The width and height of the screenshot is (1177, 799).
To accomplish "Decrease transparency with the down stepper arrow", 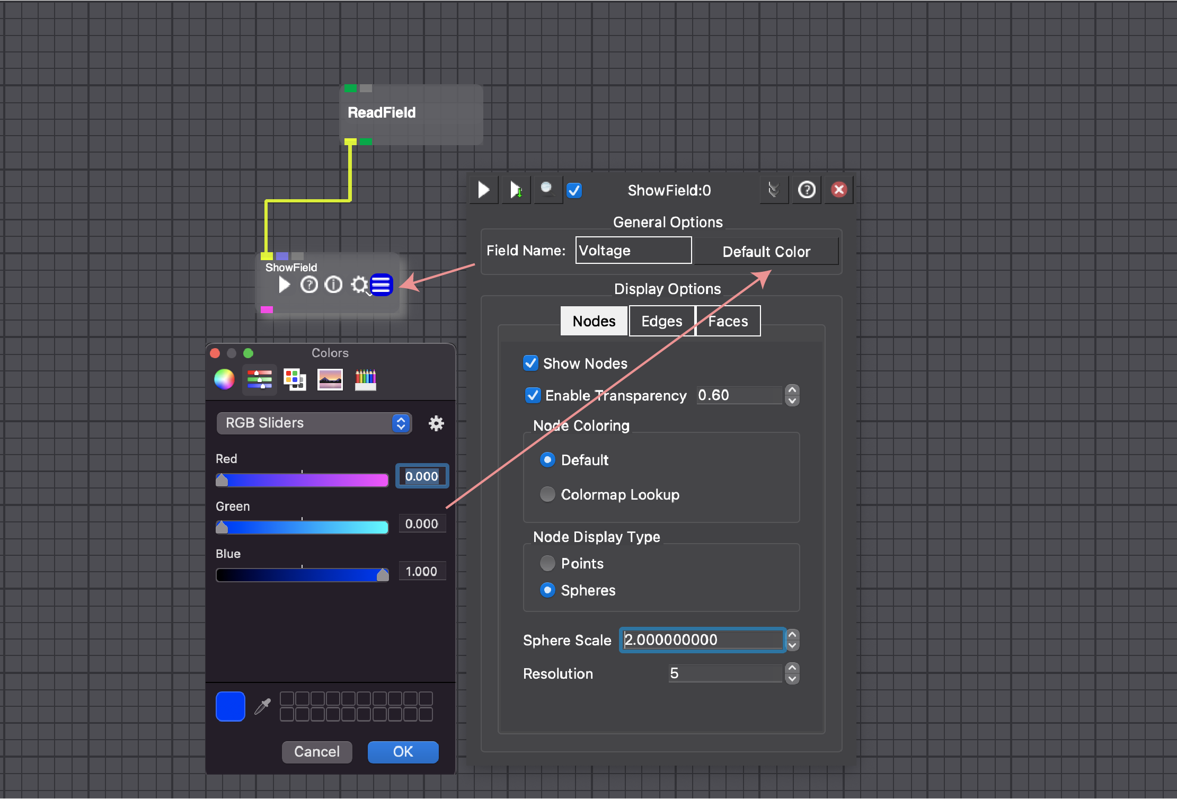I will pyautogui.click(x=792, y=401).
